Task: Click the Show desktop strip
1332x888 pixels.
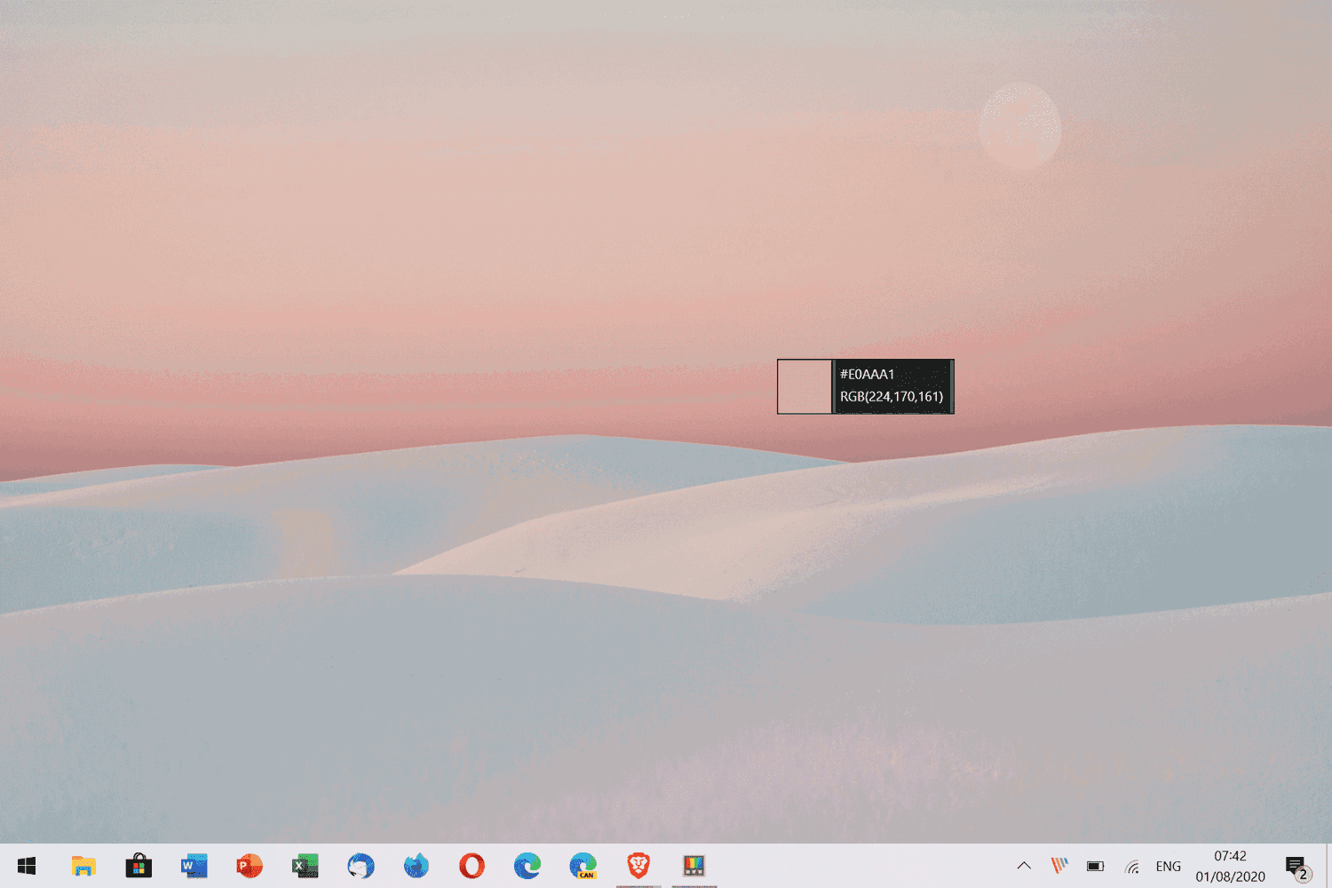Action: [1328, 866]
